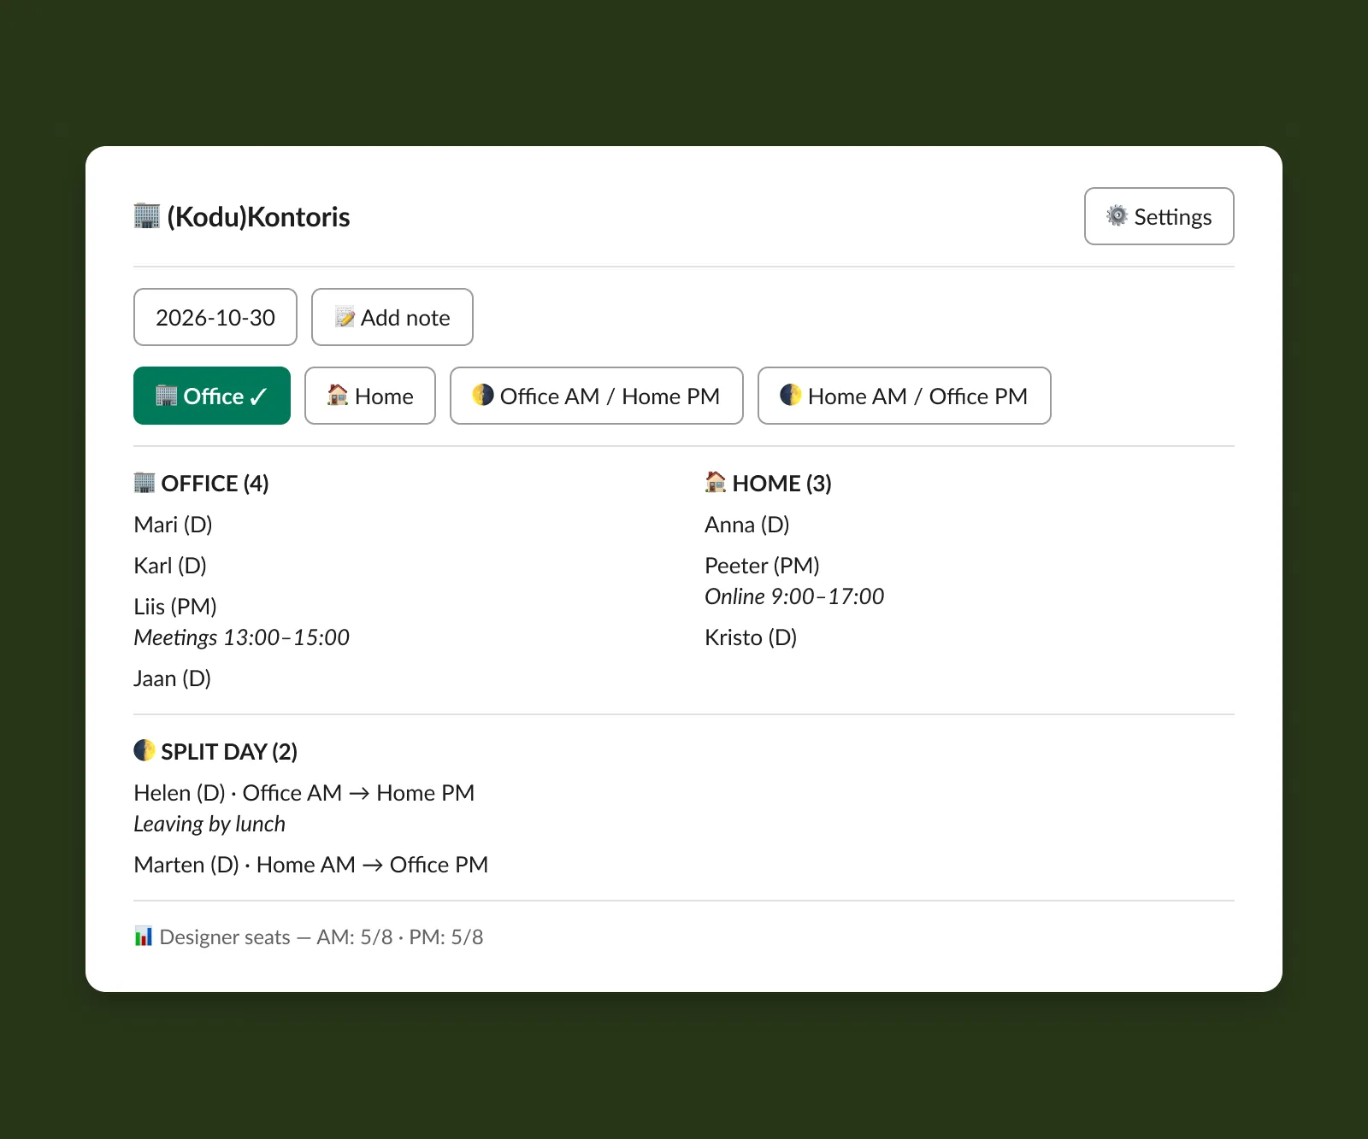Click Karl (D) in the office list
1368x1139 pixels.
point(170,566)
